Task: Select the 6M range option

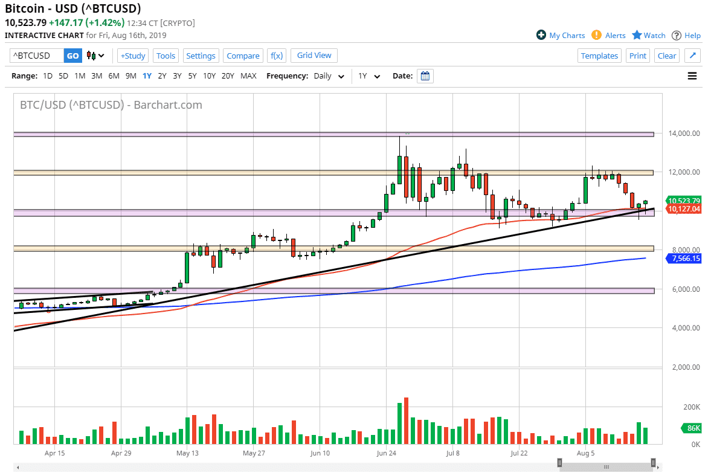Action: point(114,76)
